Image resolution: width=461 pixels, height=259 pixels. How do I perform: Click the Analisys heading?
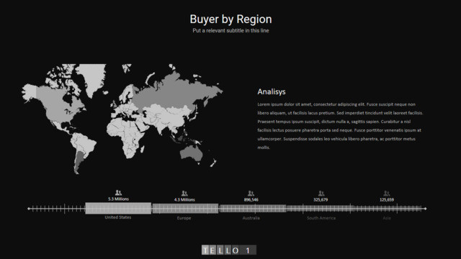click(272, 91)
